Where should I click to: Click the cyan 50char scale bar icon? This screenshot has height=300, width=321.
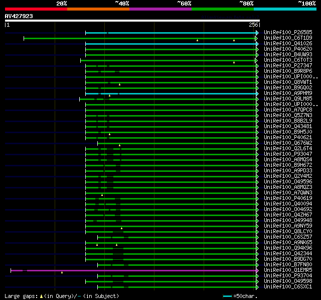click(x=228, y=296)
